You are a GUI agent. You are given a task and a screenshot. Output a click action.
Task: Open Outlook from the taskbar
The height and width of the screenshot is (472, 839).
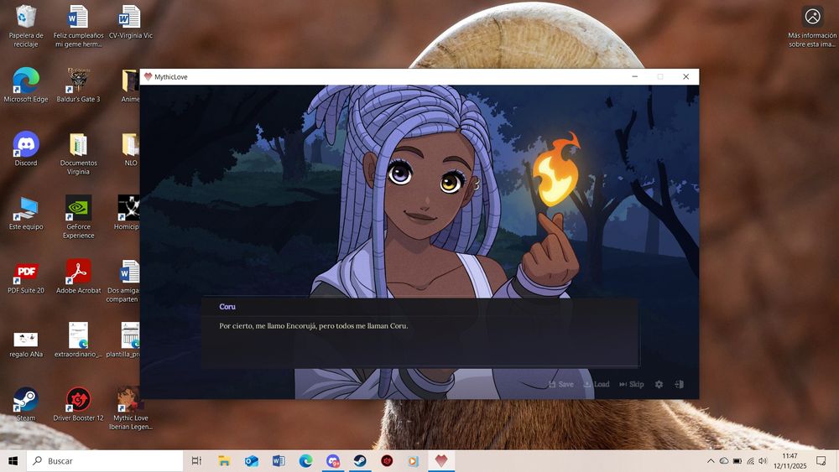252,461
